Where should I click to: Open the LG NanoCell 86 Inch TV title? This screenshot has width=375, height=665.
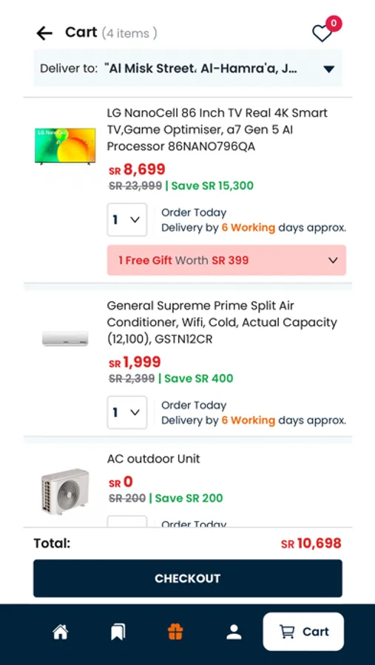coord(217,130)
